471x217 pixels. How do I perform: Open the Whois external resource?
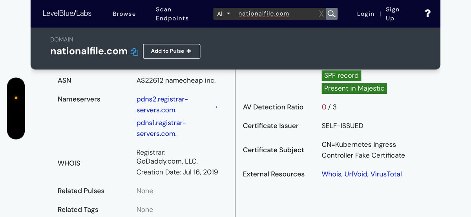pos(331,174)
